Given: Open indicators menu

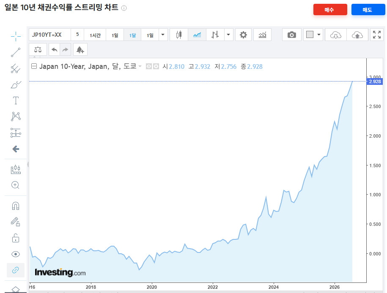Looking at the screenshot, I should [262, 35].
